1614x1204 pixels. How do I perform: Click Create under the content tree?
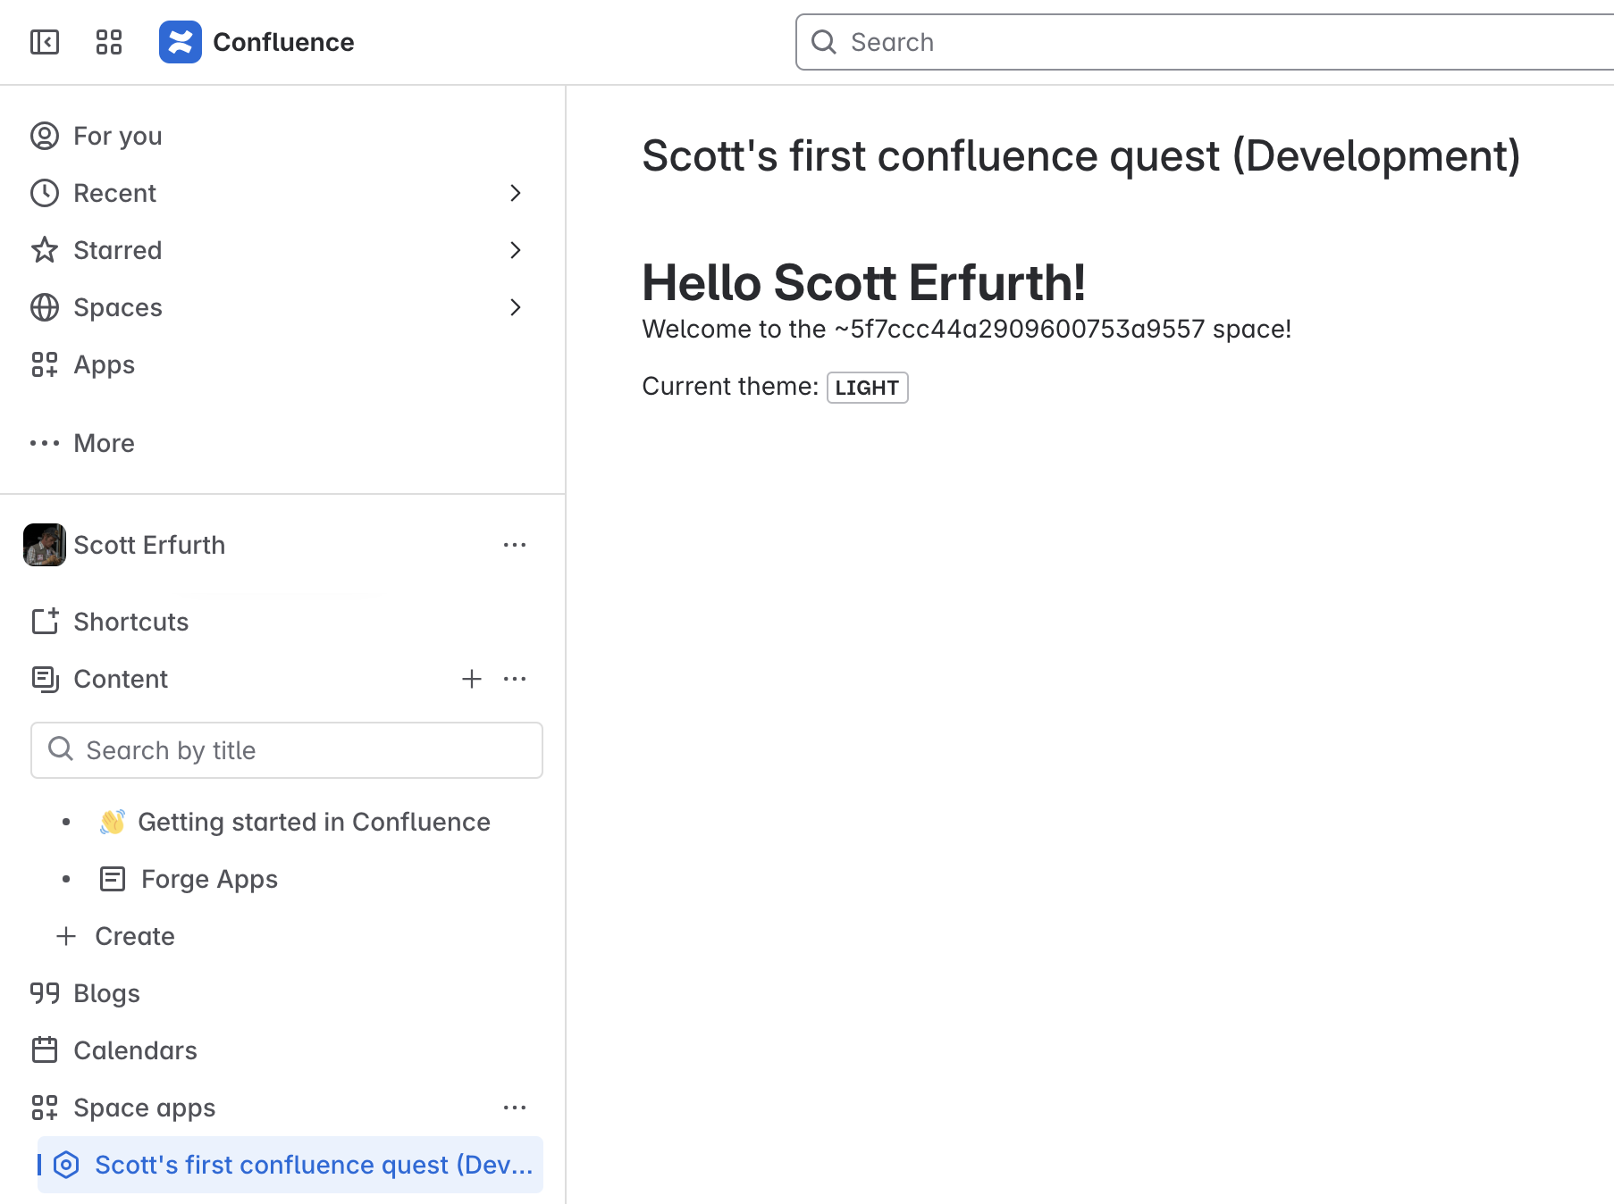tap(134, 936)
